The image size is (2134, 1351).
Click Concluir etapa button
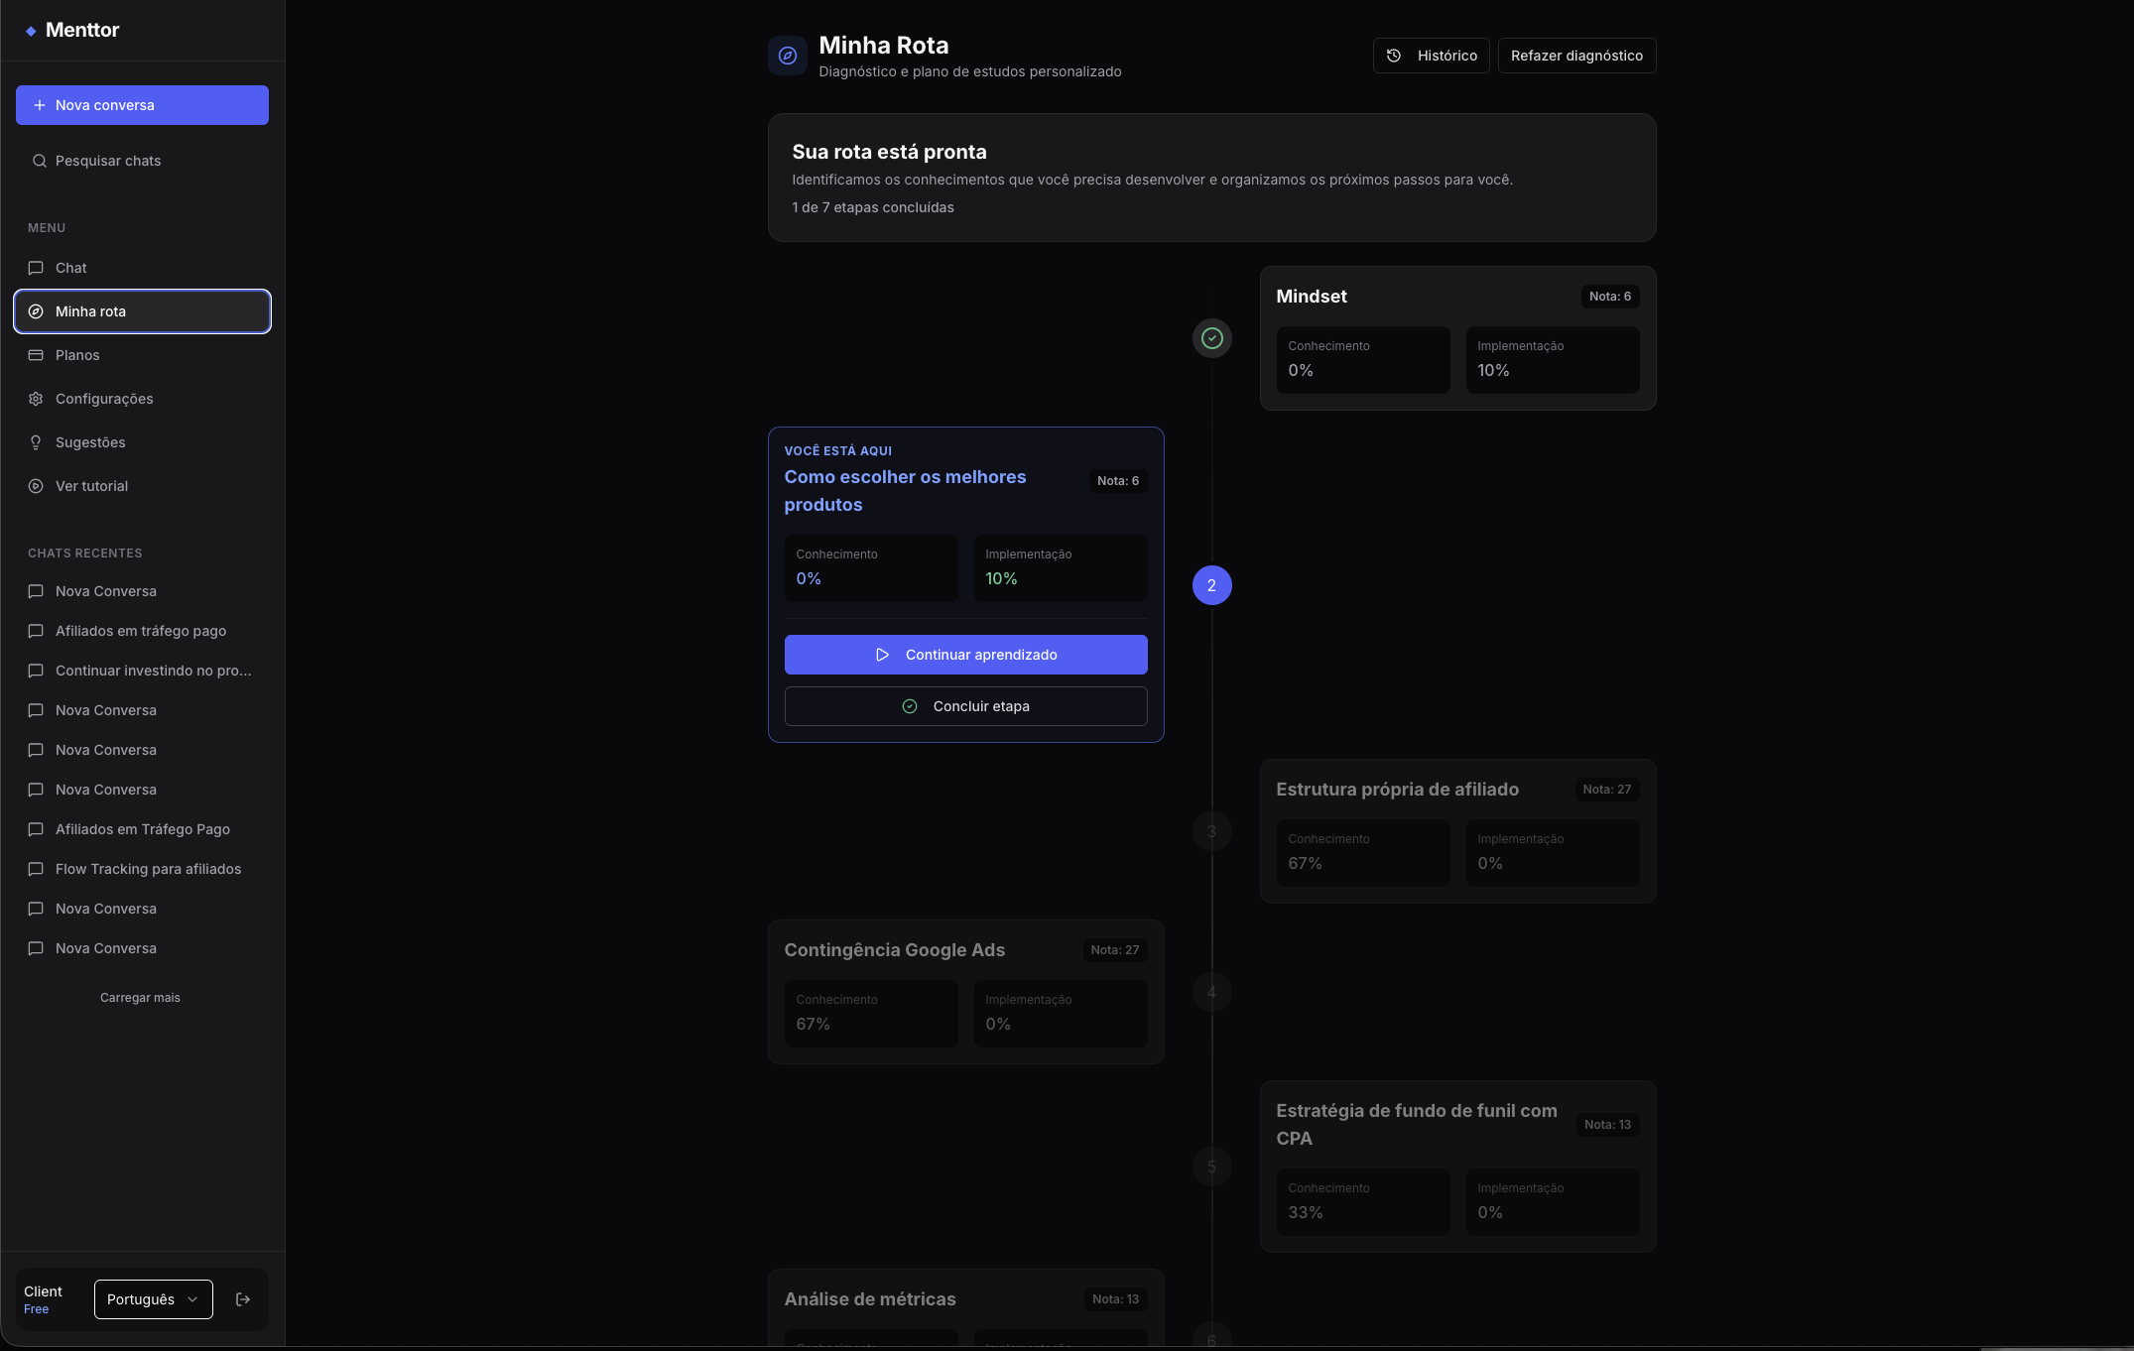pos(965,706)
